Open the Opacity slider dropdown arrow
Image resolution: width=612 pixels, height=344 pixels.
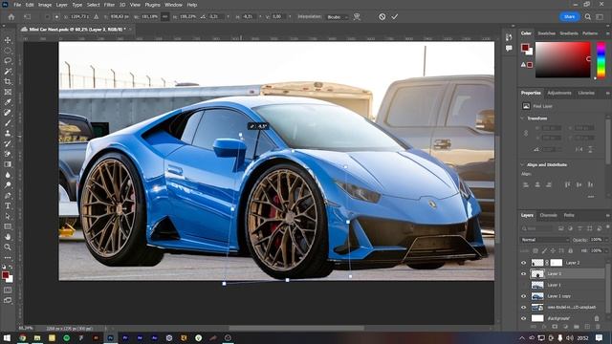(606, 240)
